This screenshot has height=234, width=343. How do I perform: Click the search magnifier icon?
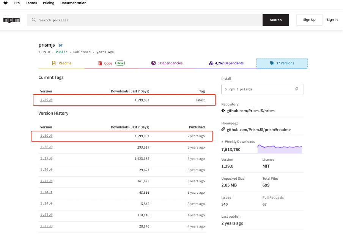coord(34,20)
